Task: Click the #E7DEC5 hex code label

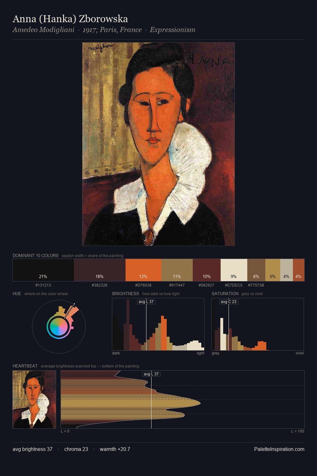Action: point(234,285)
